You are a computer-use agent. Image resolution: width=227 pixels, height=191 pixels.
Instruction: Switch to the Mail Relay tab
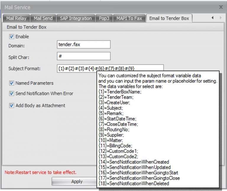(x=17, y=18)
